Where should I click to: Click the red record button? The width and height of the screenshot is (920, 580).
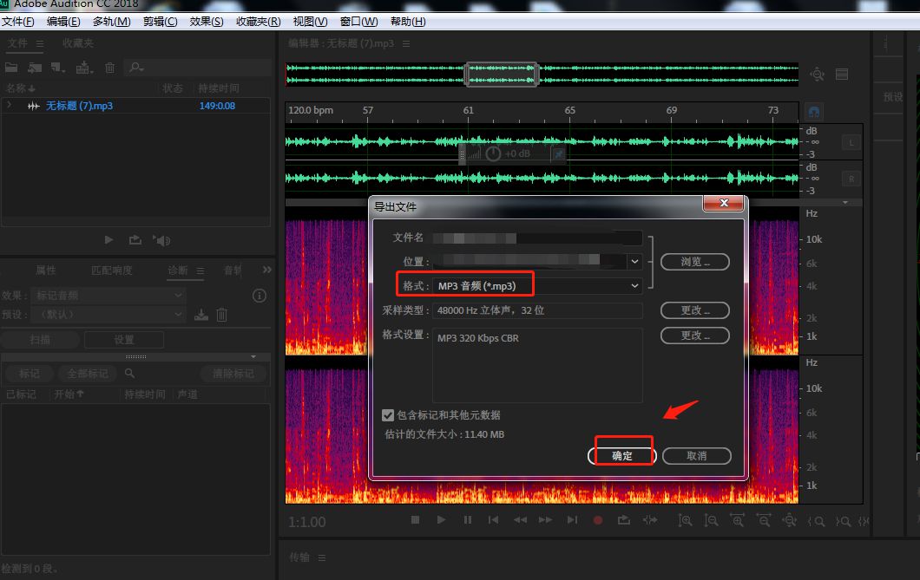pyautogui.click(x=598, y=519)
